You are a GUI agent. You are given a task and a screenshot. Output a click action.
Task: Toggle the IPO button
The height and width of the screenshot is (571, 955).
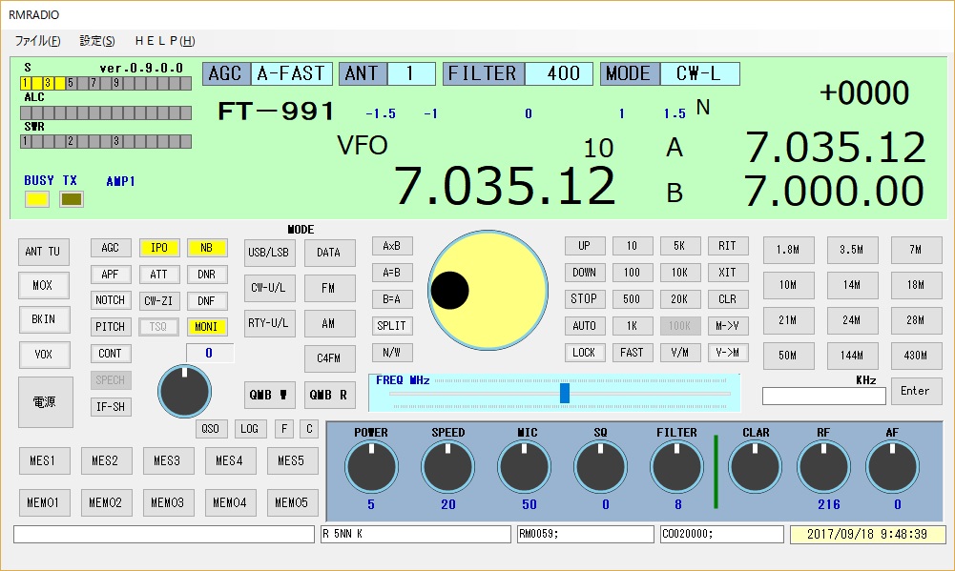(x=159, y=248)
